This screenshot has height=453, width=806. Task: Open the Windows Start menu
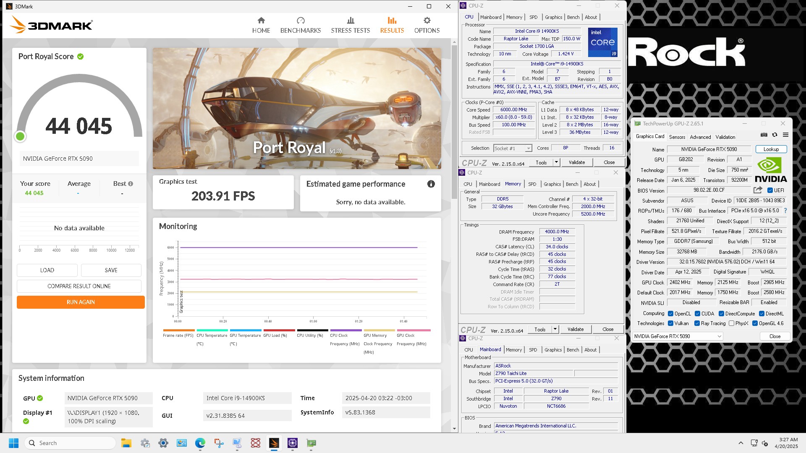[13, 443]
